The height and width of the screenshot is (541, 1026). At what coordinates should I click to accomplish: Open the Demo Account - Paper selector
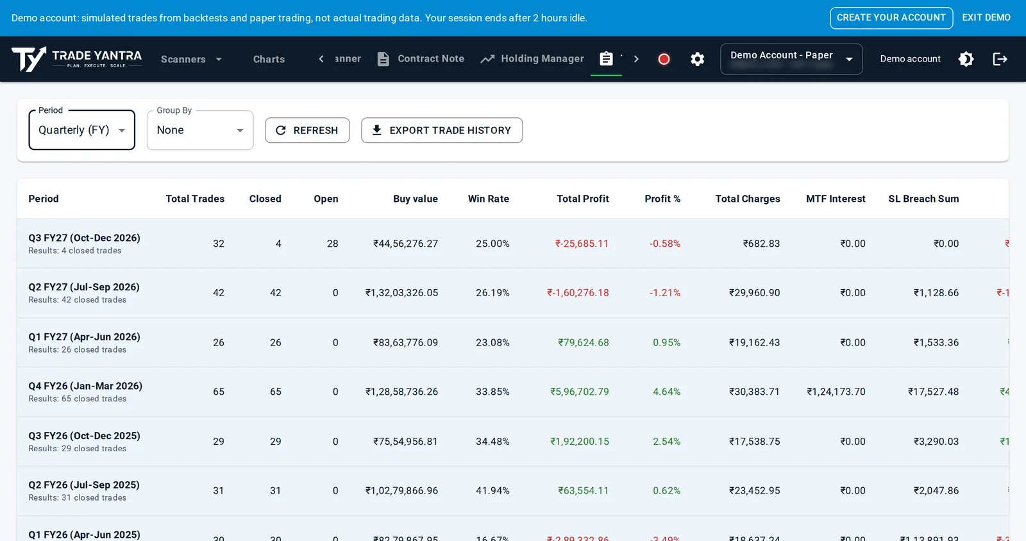tap(791, 59)
